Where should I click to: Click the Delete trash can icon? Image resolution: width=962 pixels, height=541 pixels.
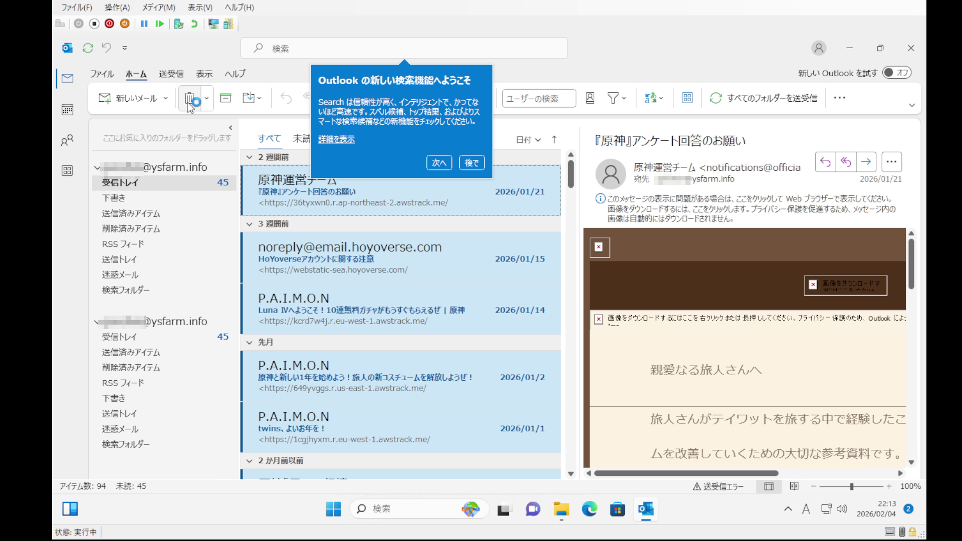pos(189,98)
